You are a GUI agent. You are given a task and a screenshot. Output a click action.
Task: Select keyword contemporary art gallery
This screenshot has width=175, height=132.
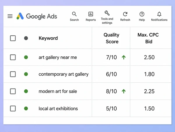(x=64, y=74)
